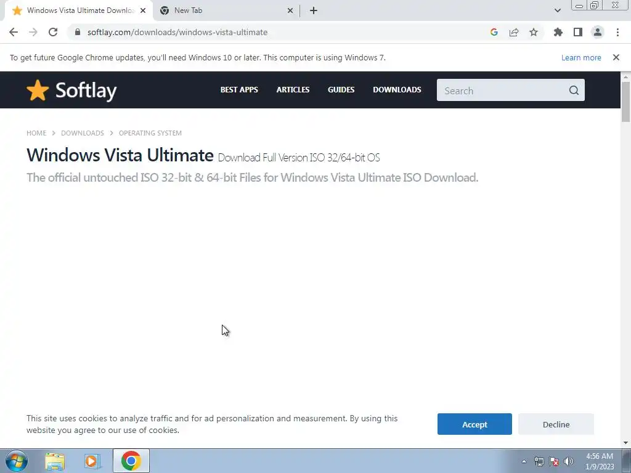Click the Windows Vista Ultimate heading
This screenshot has height=473, width=631.
120,155
